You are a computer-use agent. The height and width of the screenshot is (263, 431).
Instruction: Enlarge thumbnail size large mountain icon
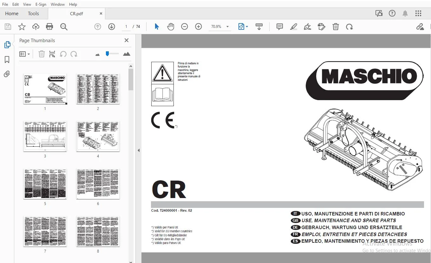(x=127, y=54)
